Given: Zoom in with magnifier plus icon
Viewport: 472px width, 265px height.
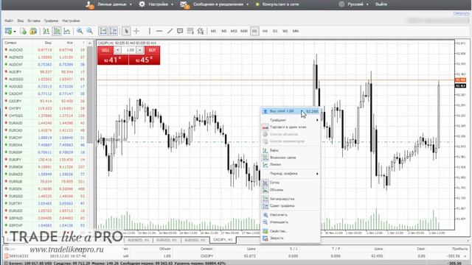Looking at the screenshot, I should (x=80, y=31).
